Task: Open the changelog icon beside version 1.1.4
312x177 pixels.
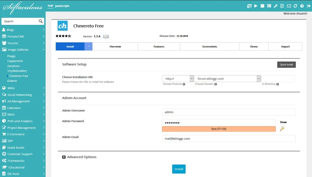Action: click(106, 36)
